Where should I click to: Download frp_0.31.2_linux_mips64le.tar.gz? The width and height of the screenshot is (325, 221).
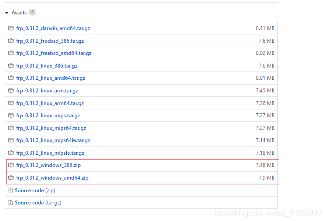click(x=53, y=140)
